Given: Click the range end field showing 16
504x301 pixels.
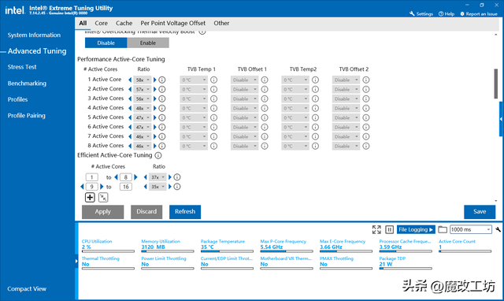Looking at the screenshot, I should [126, 187].
